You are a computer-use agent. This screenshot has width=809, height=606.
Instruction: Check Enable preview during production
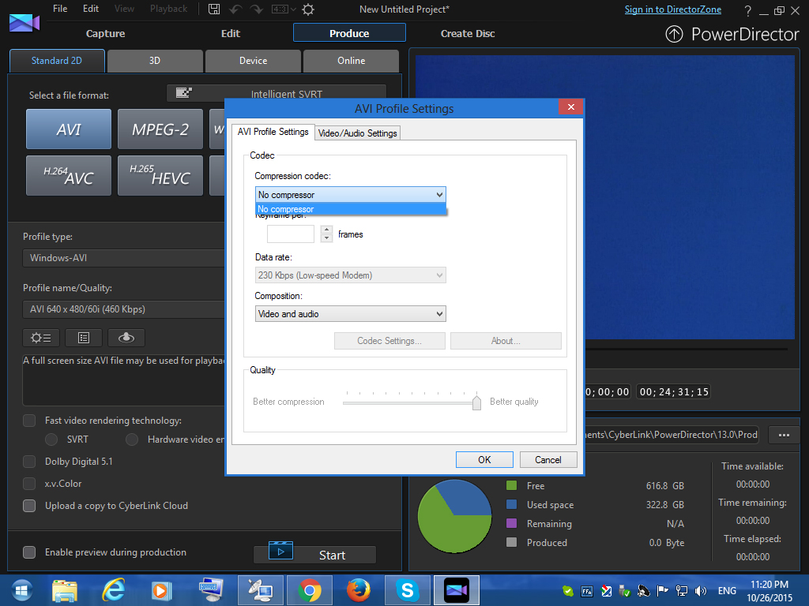coord(29,552)
